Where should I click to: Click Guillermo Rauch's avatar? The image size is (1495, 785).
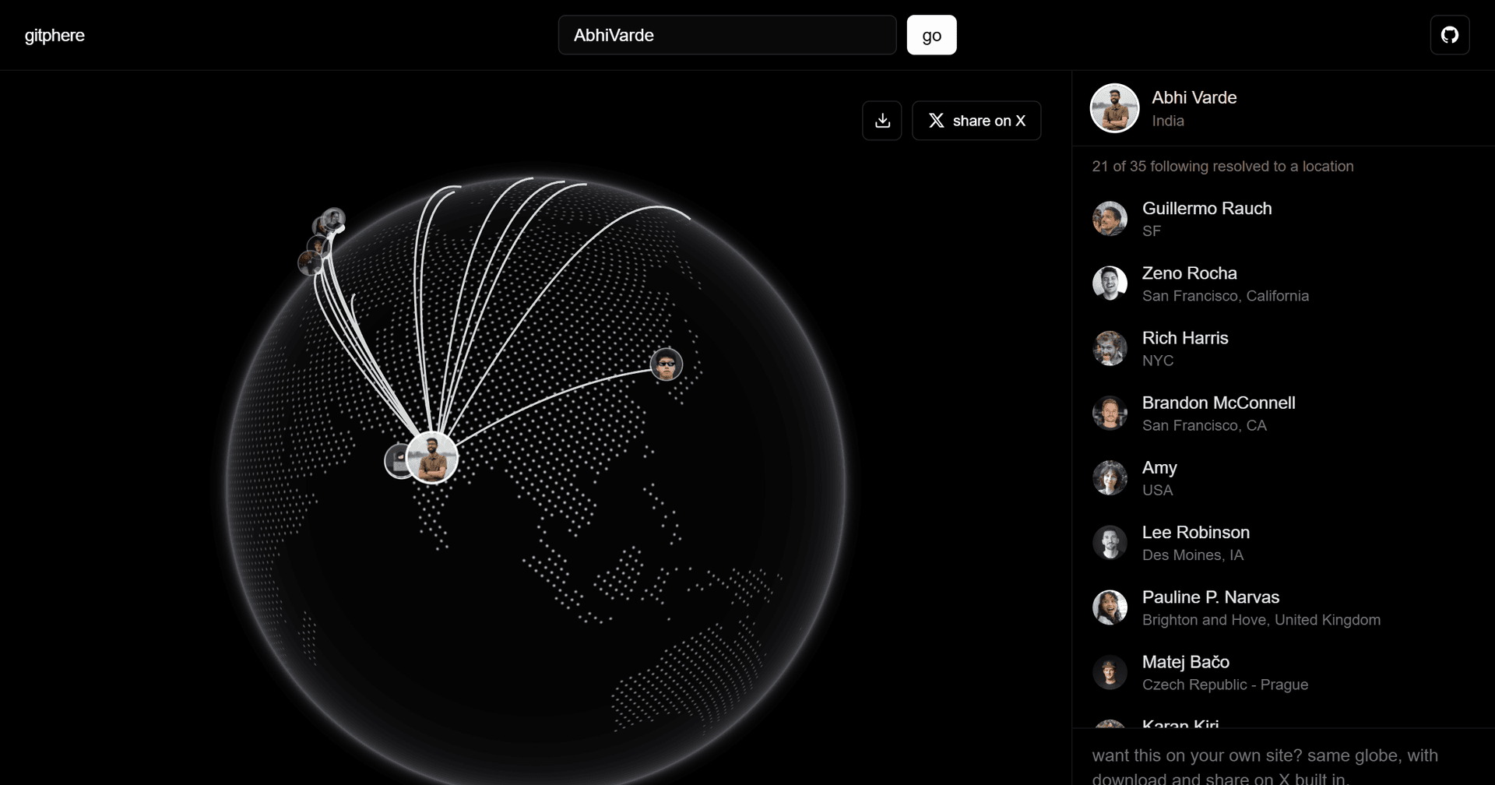tap(1110, 219)
